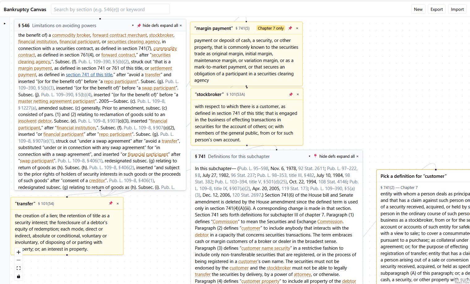Screen dimensions: 470x284
Task: Show definition of "repo participant" in subsec. (g) line
Action: coord(121,81)
